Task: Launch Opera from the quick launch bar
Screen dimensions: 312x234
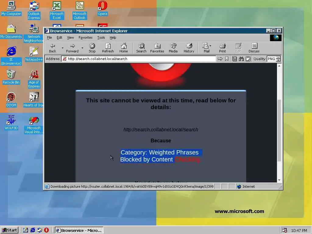Action: coord(46,230)
